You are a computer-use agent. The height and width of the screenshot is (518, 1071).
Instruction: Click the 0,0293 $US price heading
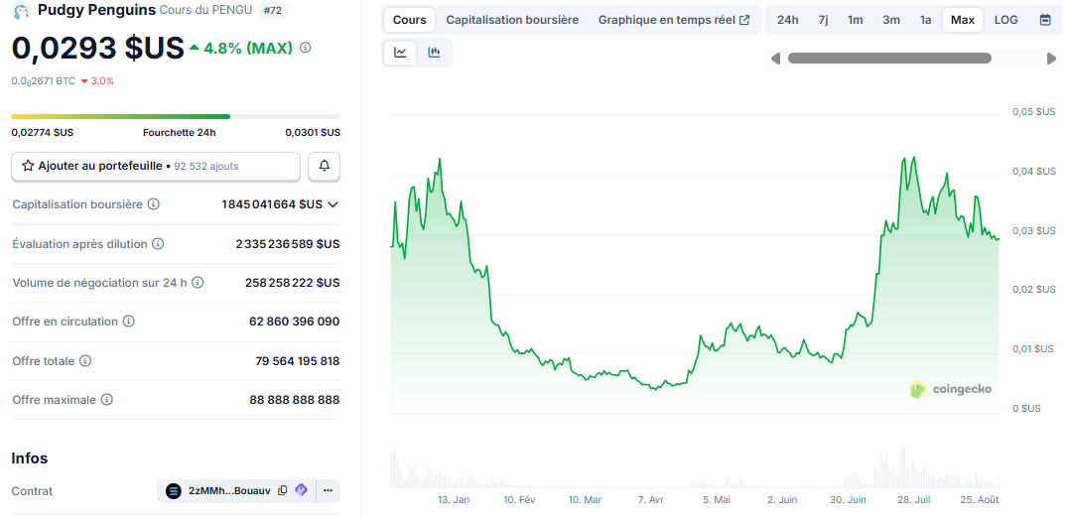click(97, 48)
